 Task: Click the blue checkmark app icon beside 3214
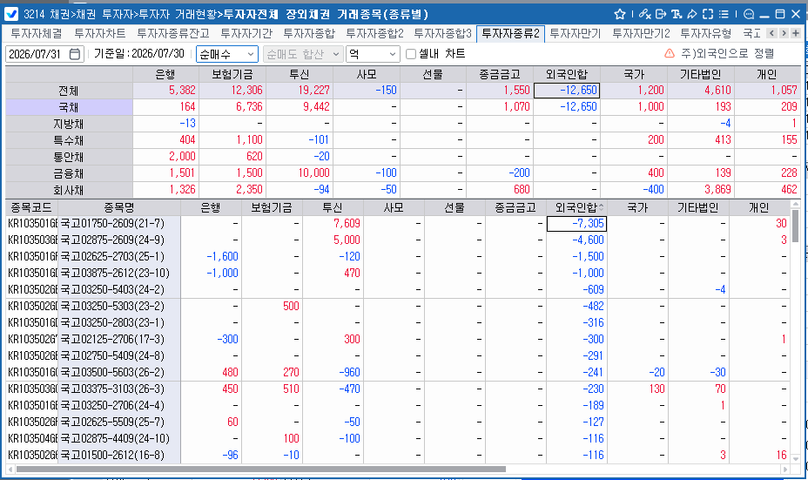click(10, 14)
